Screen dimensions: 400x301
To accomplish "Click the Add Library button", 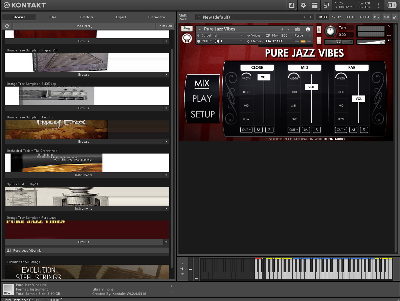I will pyautogui.click(x=84, y=26).
